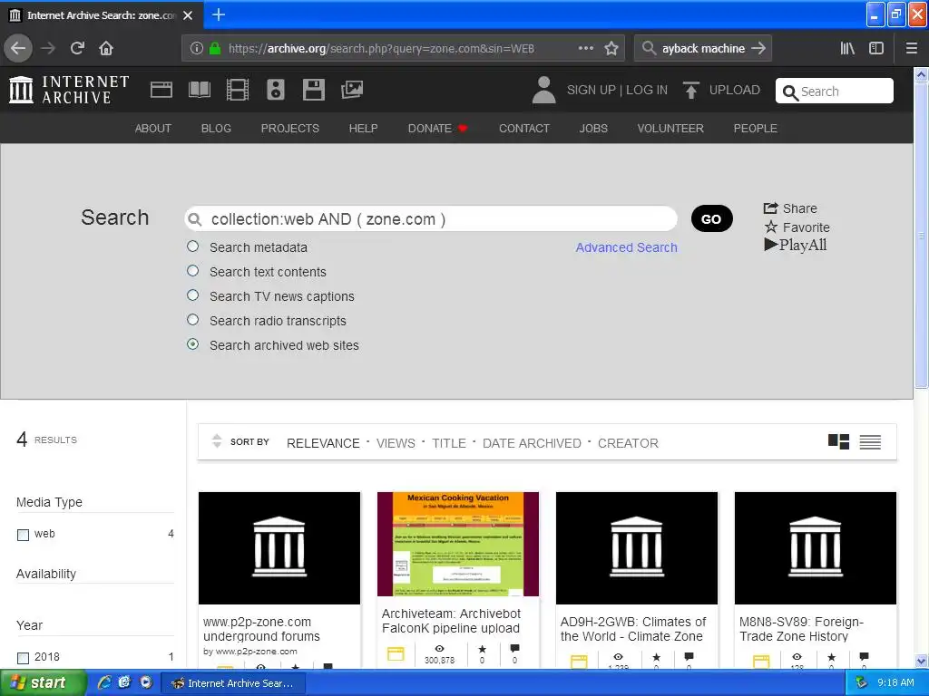Go back with the browser Back button
This screenshot has width=929, height=696.
[x=18, y=48]
